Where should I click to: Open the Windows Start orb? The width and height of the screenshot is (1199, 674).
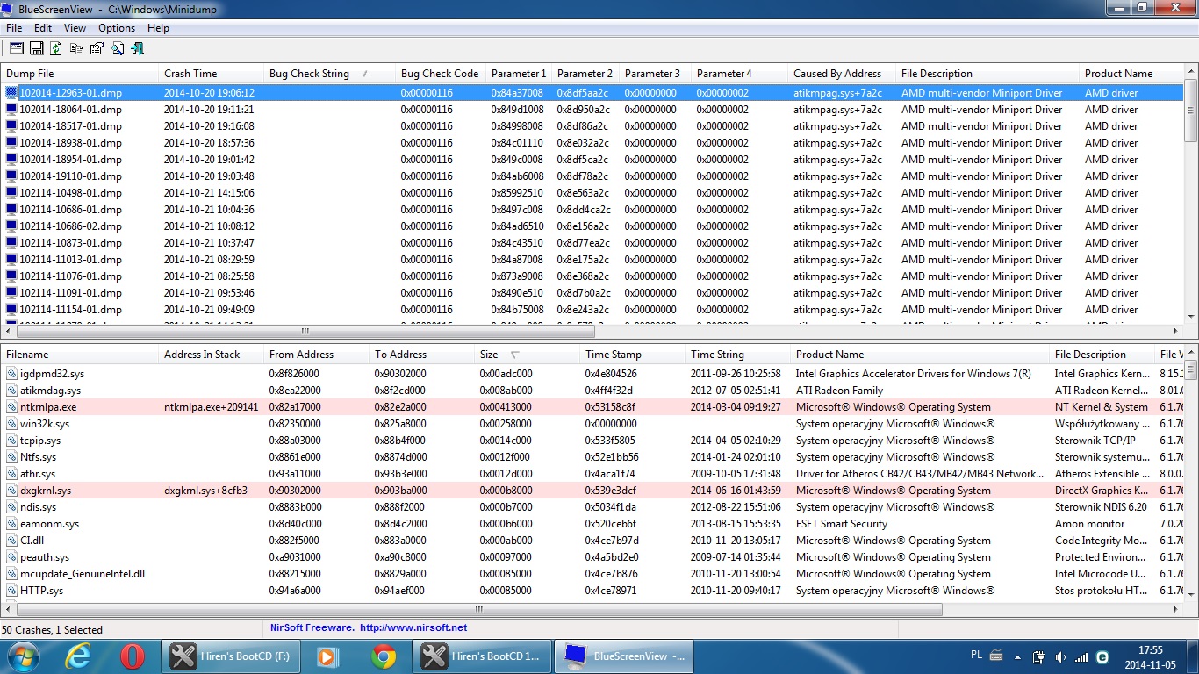(22, 656)
